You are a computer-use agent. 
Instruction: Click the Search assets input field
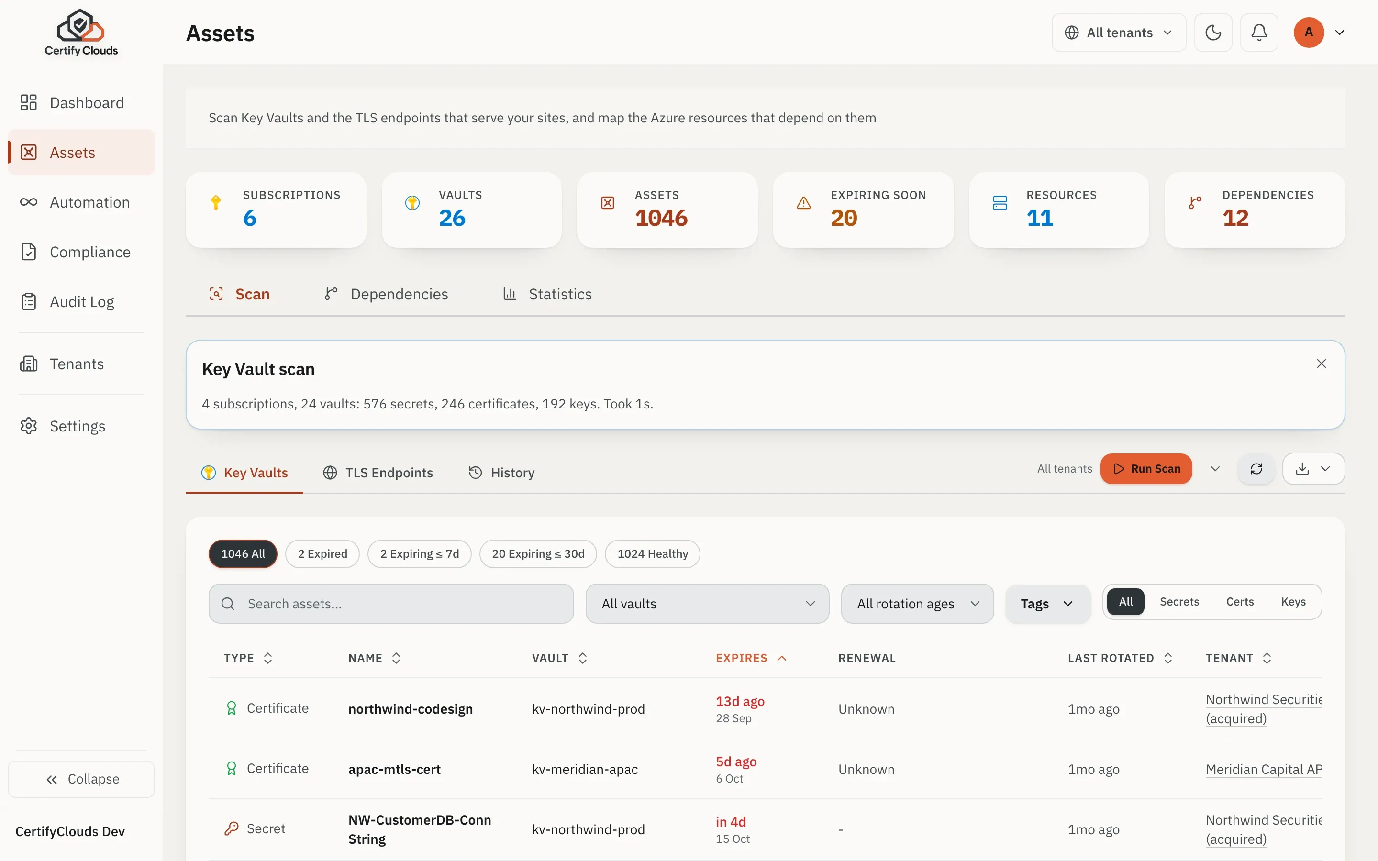coord(390,604)
